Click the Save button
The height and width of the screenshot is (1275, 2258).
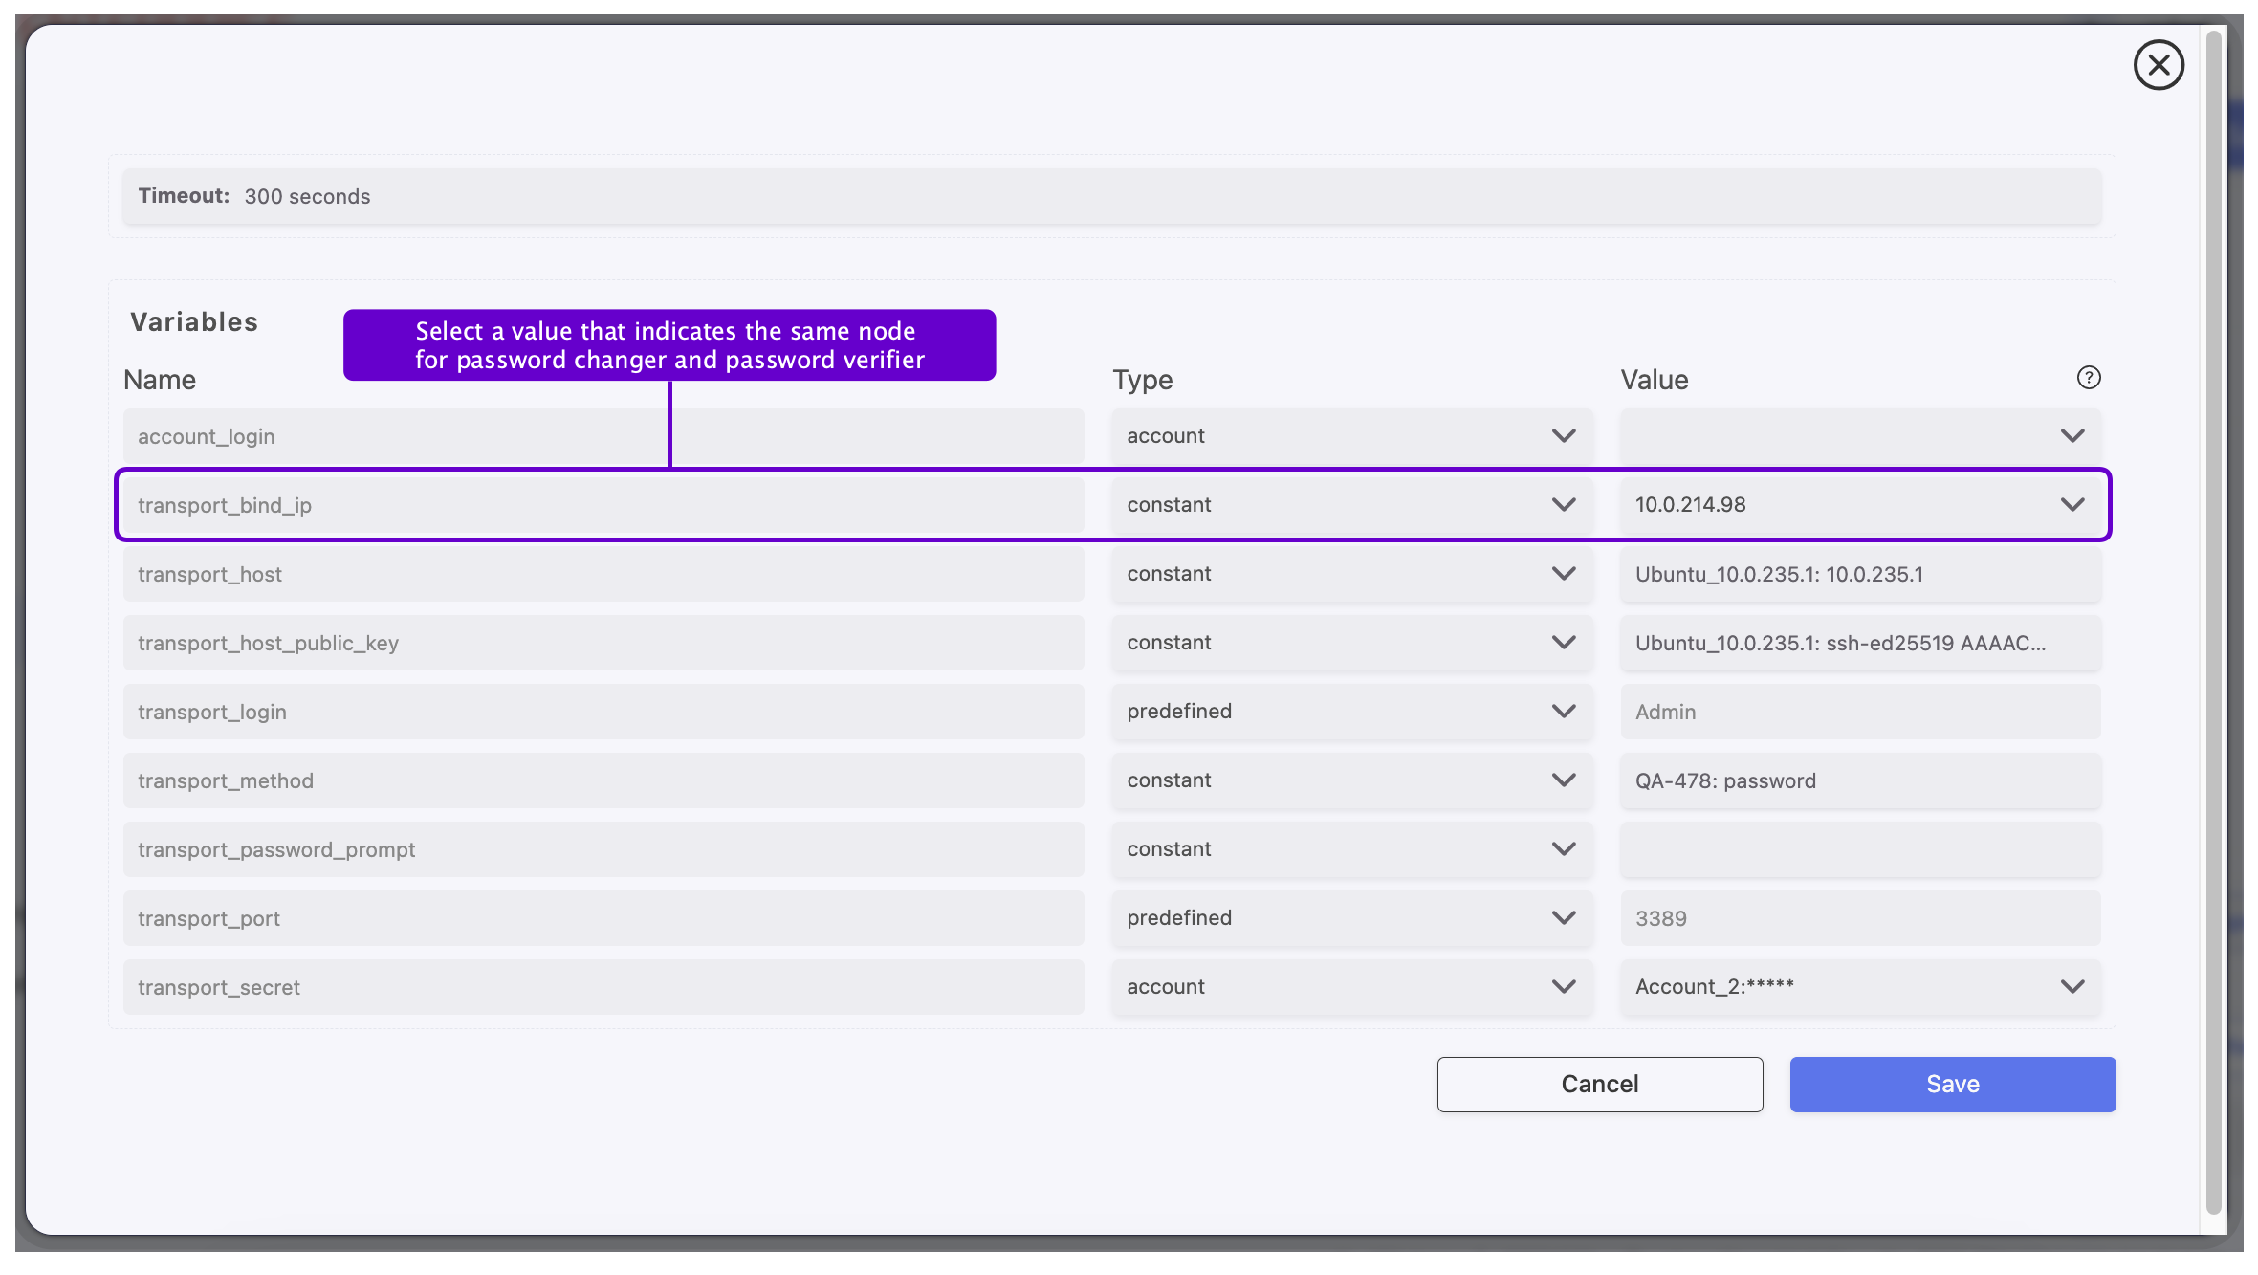(1952, 1084)
